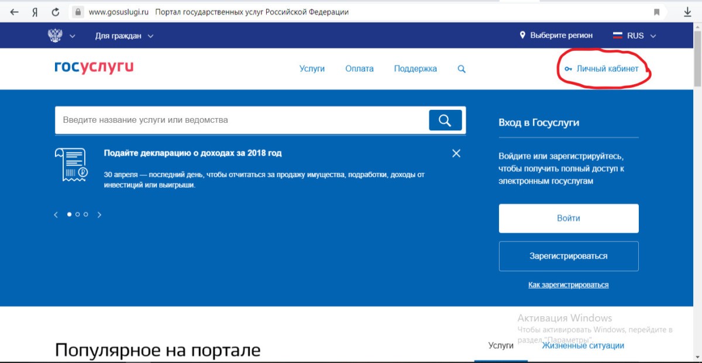Select the third carousel dot

click(x=86, y=215)
